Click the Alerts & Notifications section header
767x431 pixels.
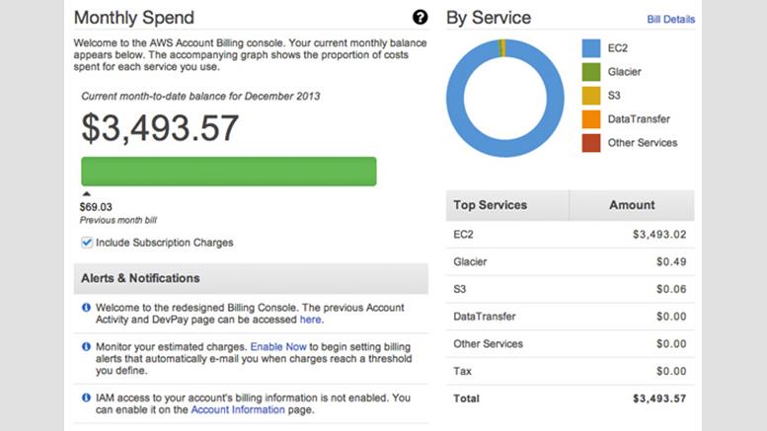(x=251, y=278)
